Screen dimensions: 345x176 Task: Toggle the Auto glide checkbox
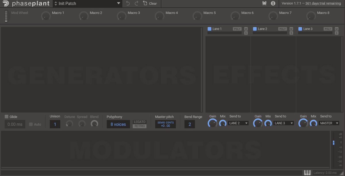(x=31, y=124)
